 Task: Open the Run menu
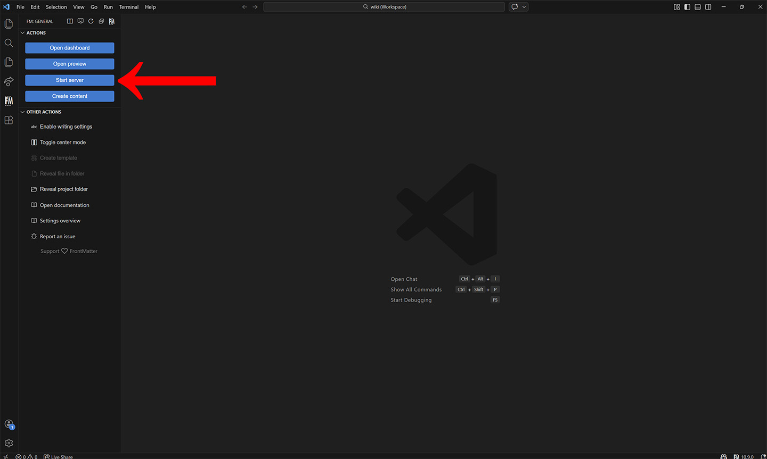coord(108,7)
